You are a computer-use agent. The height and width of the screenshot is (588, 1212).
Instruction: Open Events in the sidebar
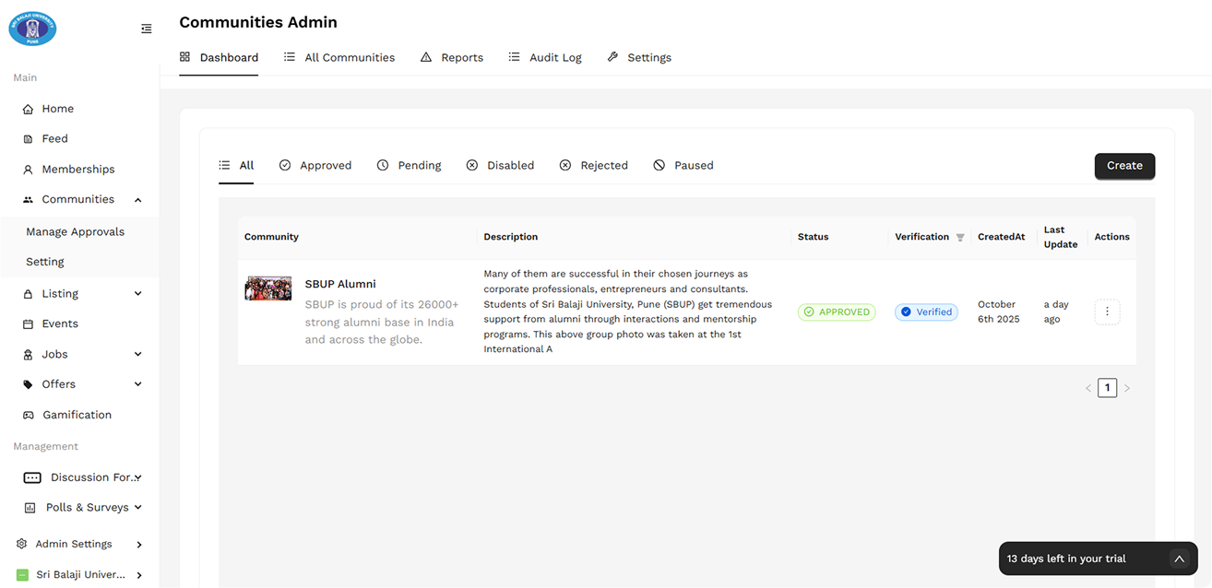[x=60, y=323]
